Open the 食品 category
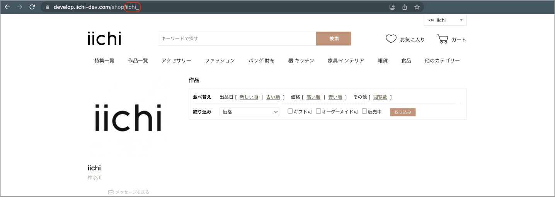 click(x=406, y=61)
